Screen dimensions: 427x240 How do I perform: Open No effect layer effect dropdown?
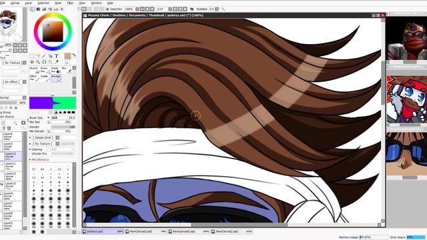point(25,82)
